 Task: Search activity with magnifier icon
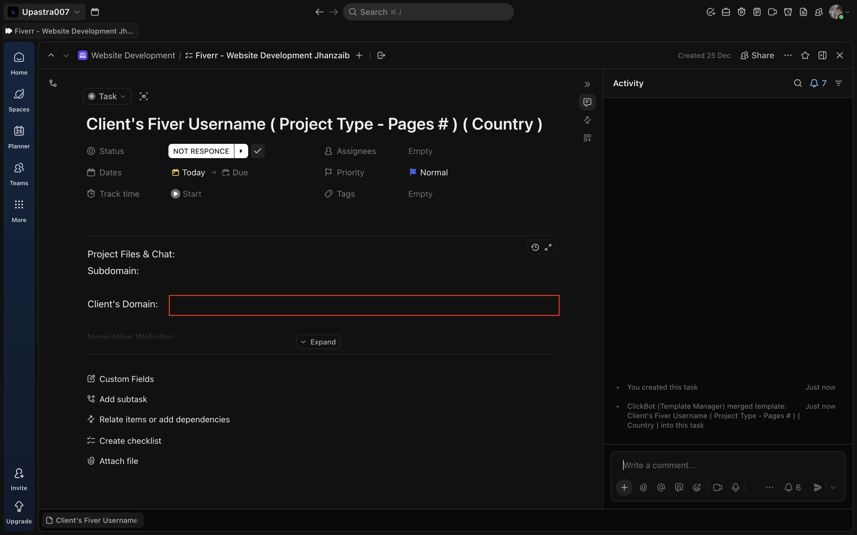click(797, 83)
